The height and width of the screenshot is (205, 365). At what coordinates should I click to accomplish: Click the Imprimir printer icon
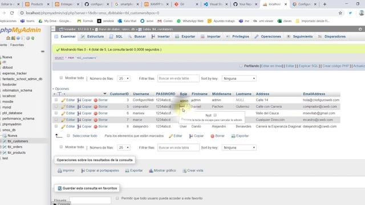pos(59,171)
